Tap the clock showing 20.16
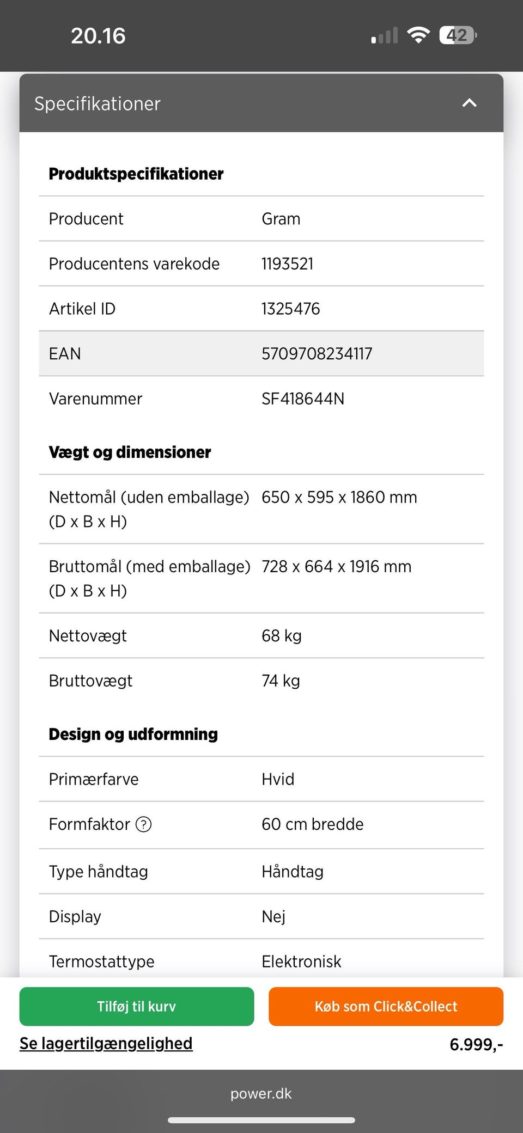This screenshot has height=1133, width=523. [x=98, y=36]
